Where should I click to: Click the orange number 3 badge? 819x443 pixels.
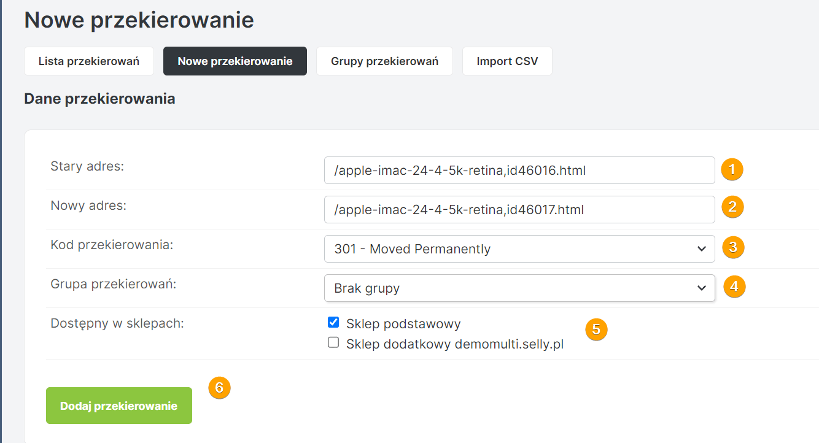734,247
